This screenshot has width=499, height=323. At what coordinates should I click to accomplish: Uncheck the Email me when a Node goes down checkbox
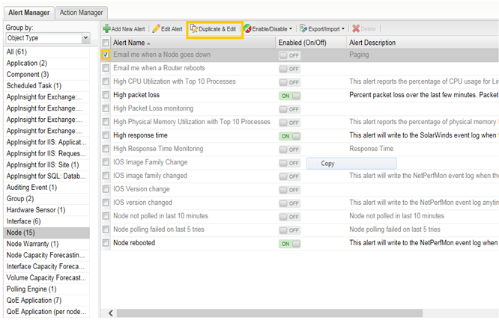coord(106,55)
